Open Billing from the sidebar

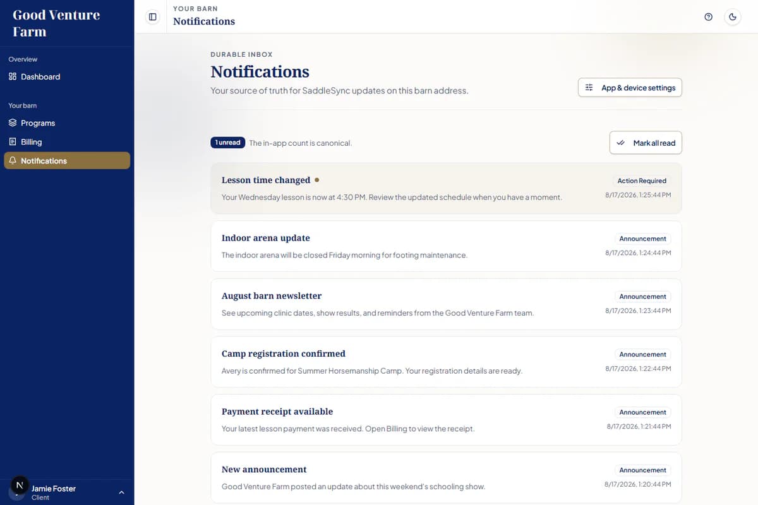coord(67,142)
